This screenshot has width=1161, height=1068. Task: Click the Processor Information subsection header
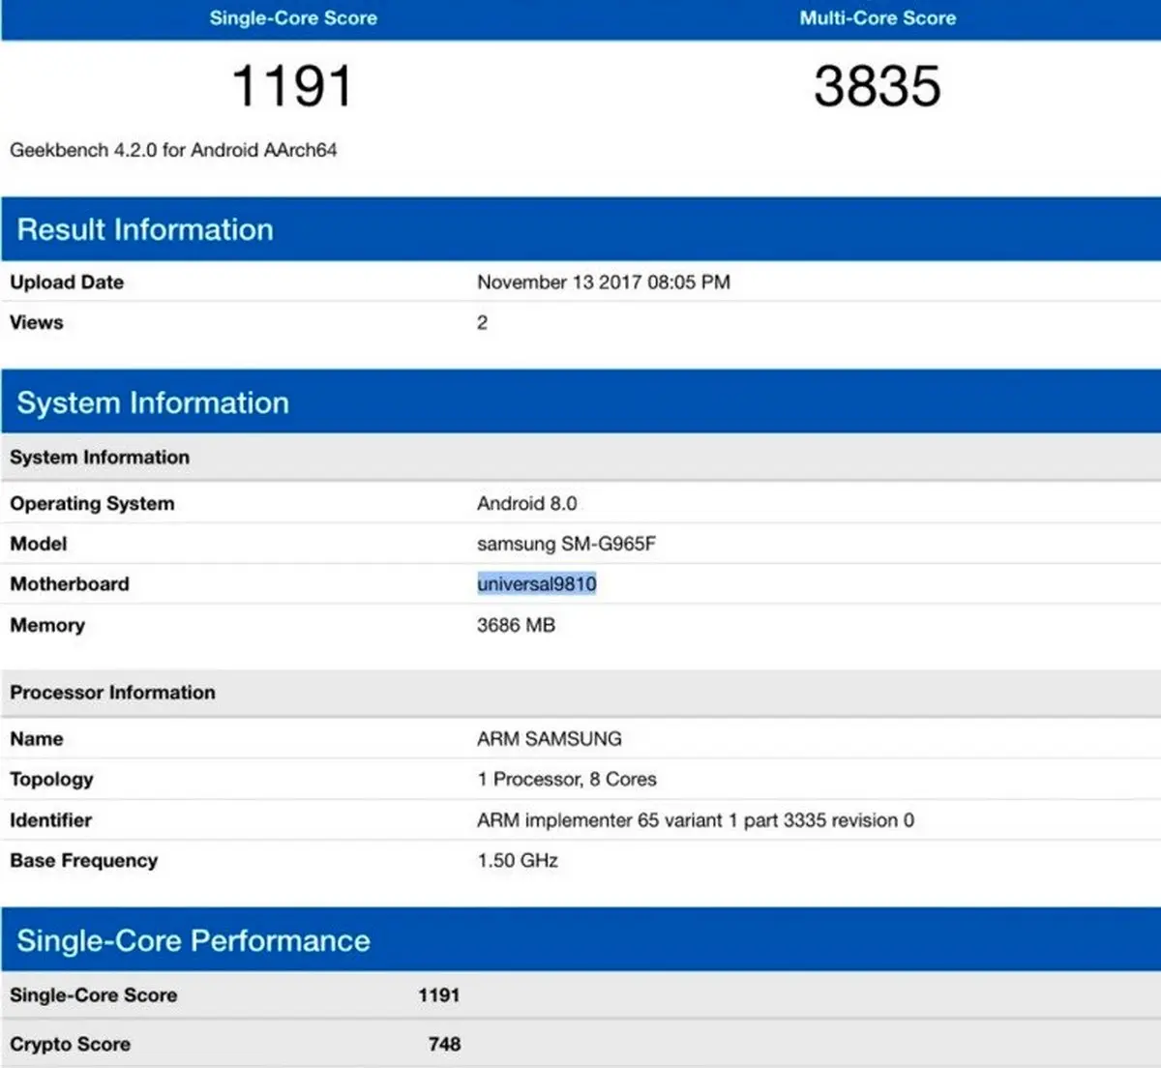[x=112, y=692]
